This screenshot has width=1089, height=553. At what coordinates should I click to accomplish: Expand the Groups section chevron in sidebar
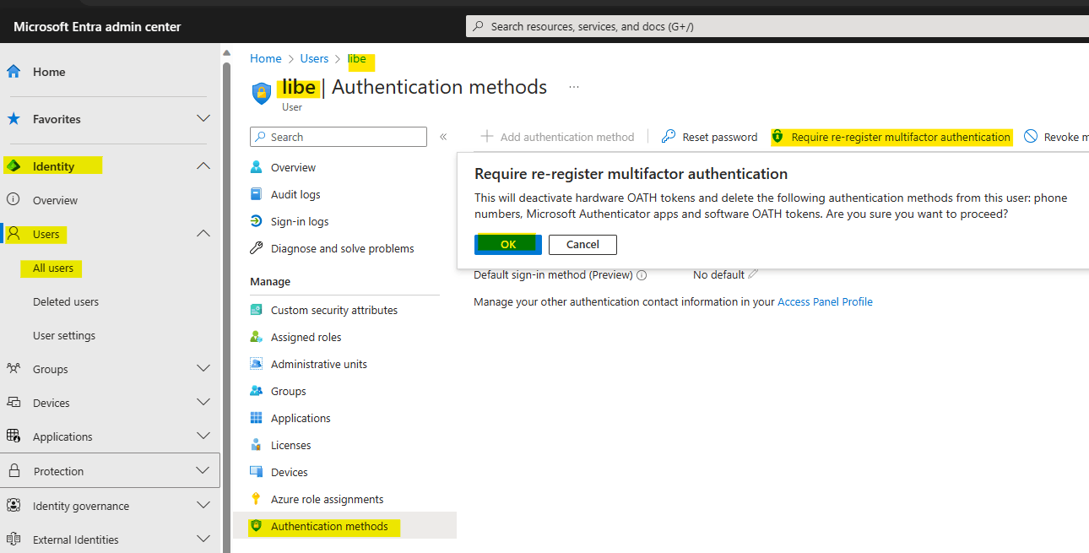tap(203, 369)
